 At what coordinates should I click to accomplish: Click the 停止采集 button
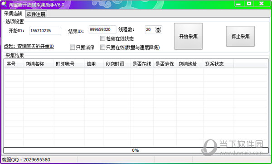tap(240, 36)
